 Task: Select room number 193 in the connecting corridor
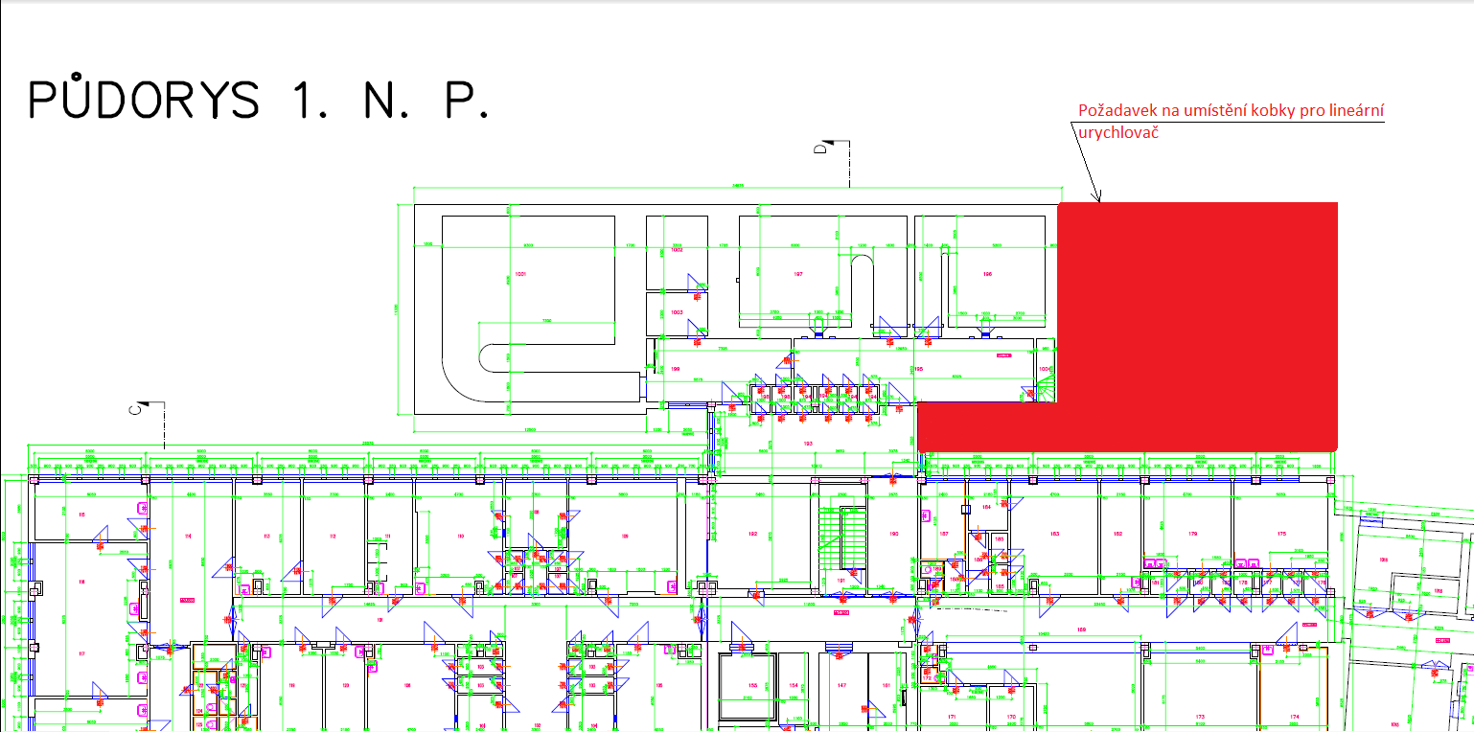tap(808, 445)
